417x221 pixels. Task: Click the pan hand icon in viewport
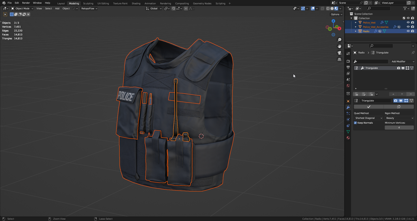(339, 46)
